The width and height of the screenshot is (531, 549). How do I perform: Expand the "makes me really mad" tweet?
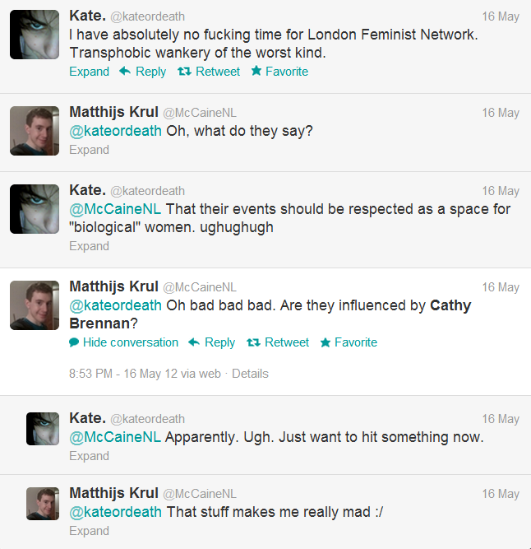point(89,531)
